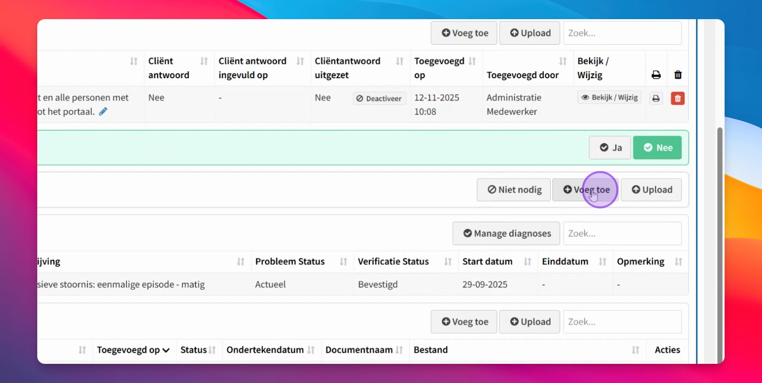
Task: Select the green 'Nee' answer button
Action: tap(657, 147)
